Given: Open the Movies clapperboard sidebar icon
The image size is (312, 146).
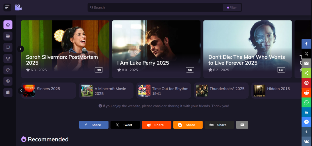Looking at the screenshot, I should point(8,36).
